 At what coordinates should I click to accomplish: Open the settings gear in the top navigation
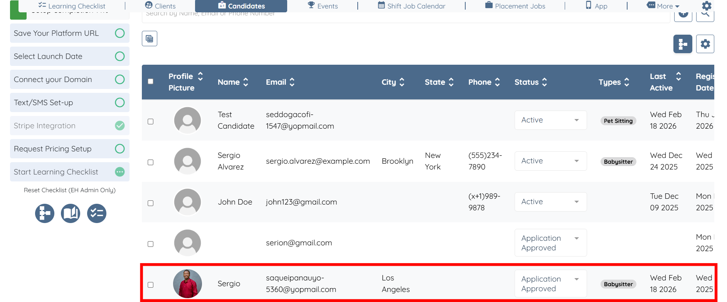(707, 6)
